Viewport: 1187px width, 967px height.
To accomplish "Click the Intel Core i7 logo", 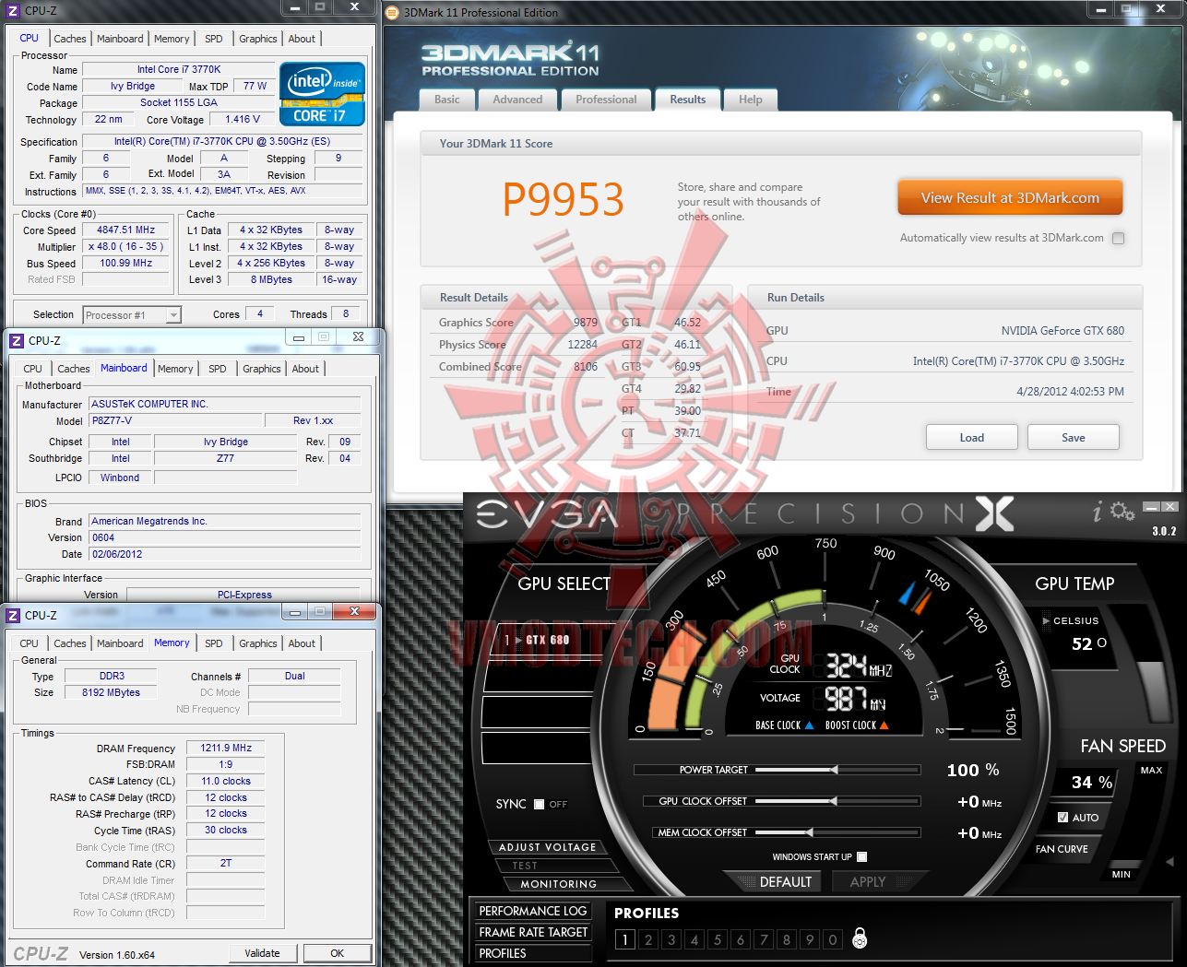I will pyautogui.click(x=322, y=94).
